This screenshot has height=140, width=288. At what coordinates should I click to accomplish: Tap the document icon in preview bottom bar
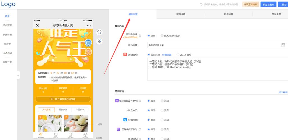click(x=70, y=135)
